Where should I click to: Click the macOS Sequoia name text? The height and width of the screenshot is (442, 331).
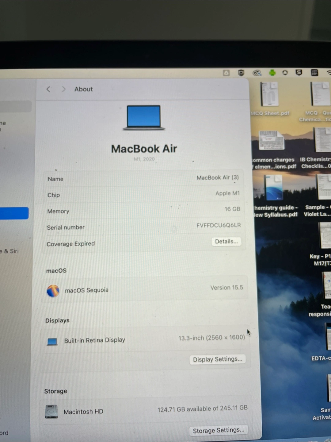[87, 290]
